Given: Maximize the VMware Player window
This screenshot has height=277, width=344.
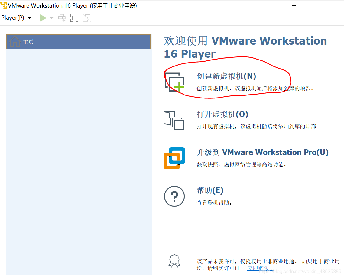Looking at the screenshot, I should pyautogui.click(x=316, y=5).
